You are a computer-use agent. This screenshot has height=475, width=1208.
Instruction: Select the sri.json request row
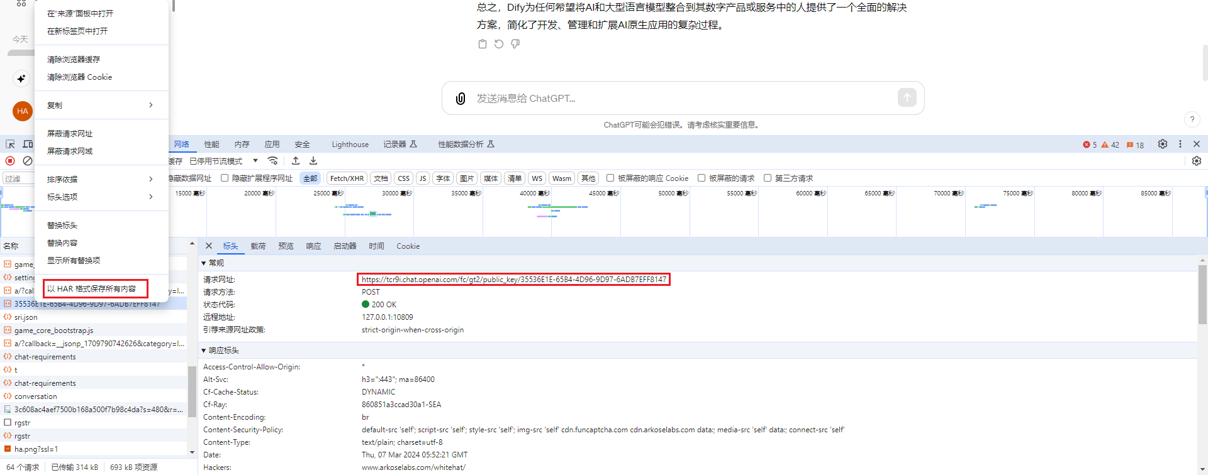[x=94, y=317]
